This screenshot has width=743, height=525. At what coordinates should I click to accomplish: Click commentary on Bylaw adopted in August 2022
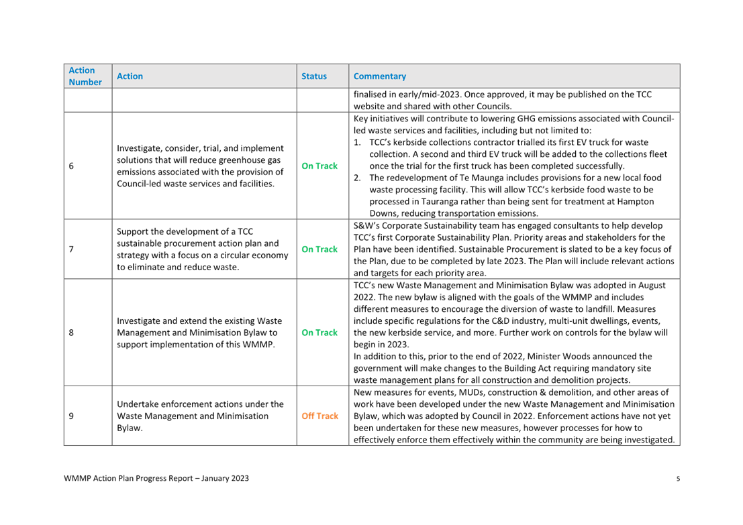click(510, 314)
